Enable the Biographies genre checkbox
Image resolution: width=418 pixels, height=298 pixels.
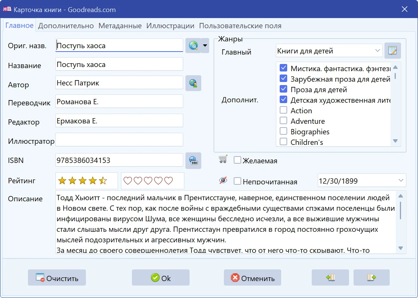[x=283, y=131]
